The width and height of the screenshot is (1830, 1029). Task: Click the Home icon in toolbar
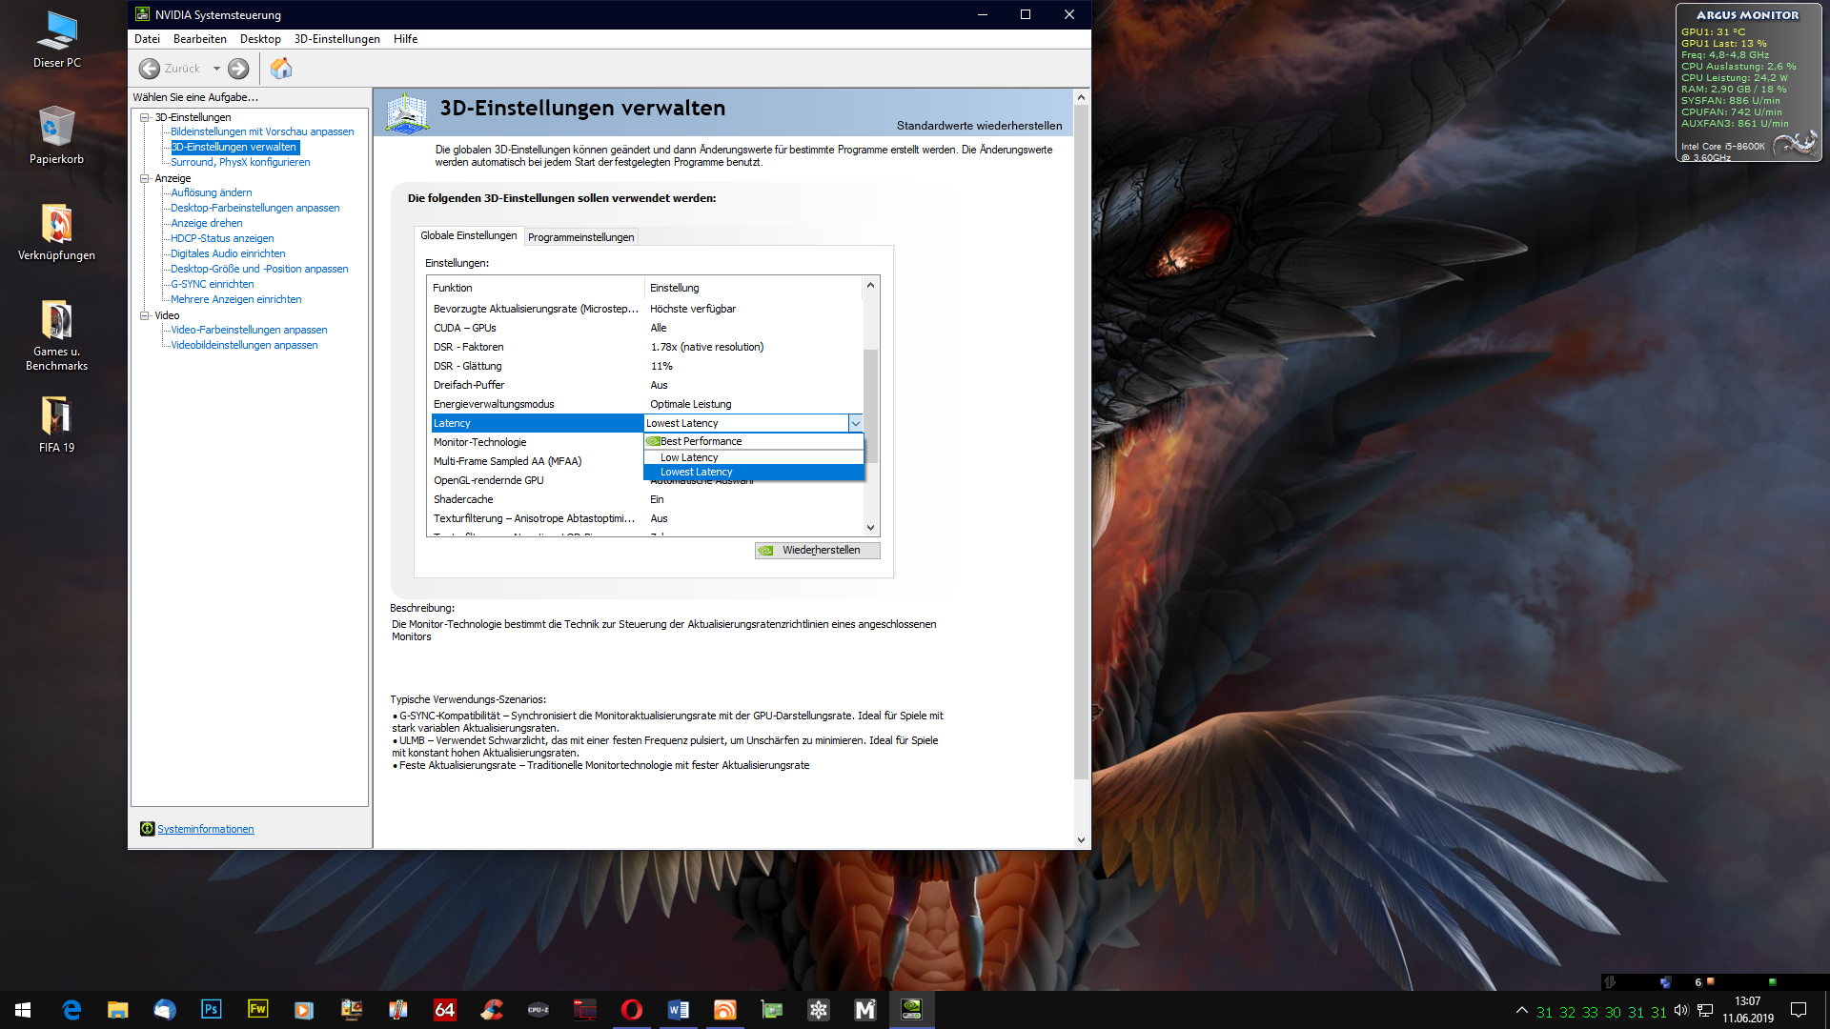tap(281, 69)
